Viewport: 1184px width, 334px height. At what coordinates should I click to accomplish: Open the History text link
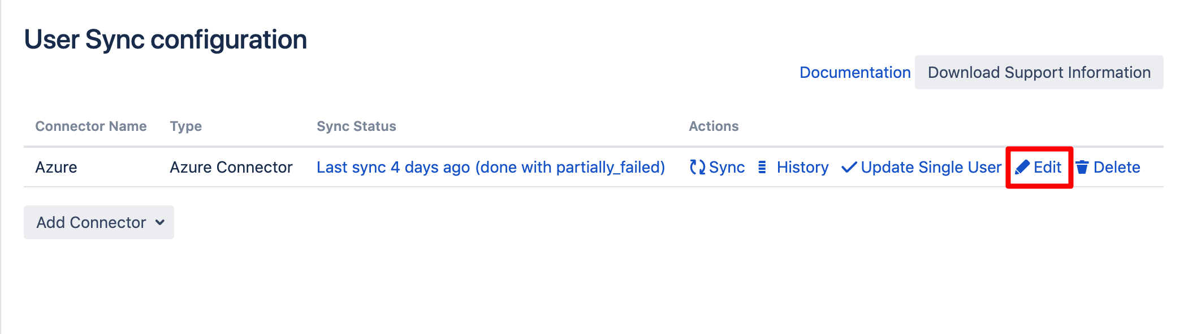[x=802, y=167]
